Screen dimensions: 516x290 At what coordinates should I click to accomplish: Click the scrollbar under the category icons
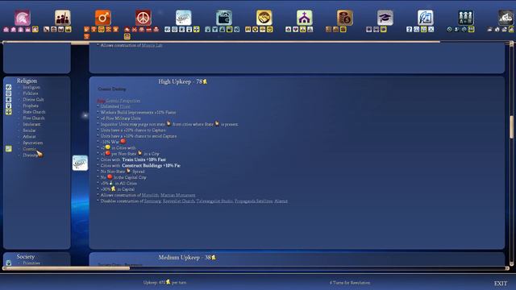click(221, 42)
